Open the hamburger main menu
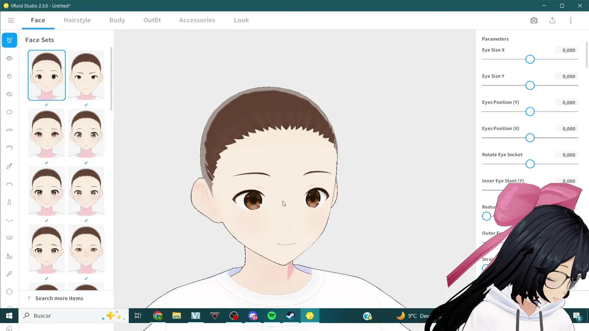 click(11, 20)
